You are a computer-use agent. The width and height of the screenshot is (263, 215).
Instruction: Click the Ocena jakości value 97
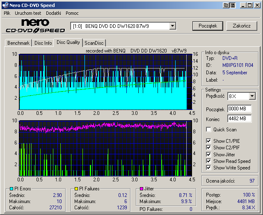(x=252, y=181)
